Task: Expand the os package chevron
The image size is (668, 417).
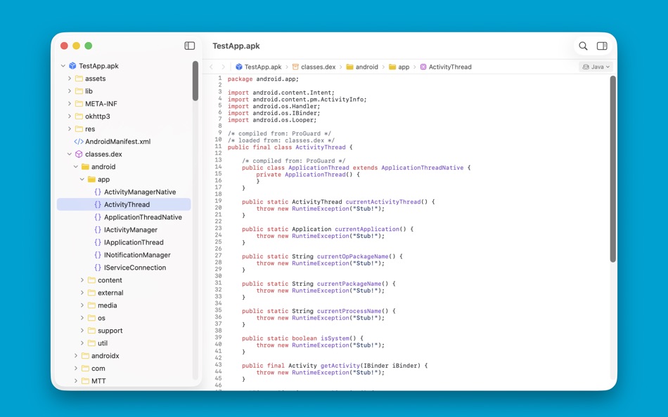Action: pos(82,318)
